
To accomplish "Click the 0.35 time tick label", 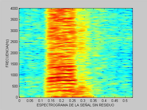I will click(93, 101).
